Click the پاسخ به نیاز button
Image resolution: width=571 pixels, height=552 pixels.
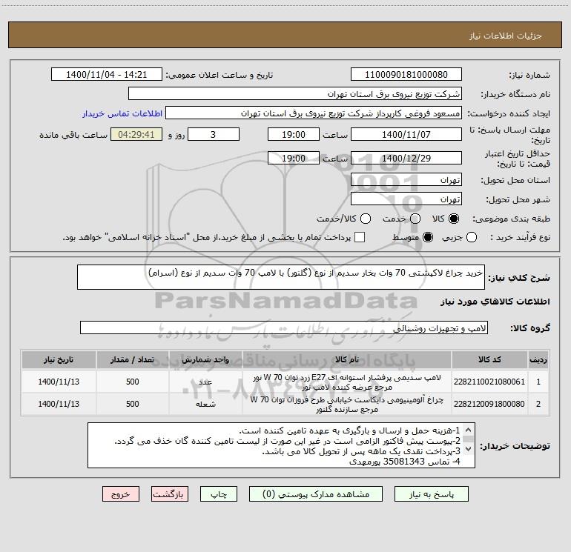(431, 494)
